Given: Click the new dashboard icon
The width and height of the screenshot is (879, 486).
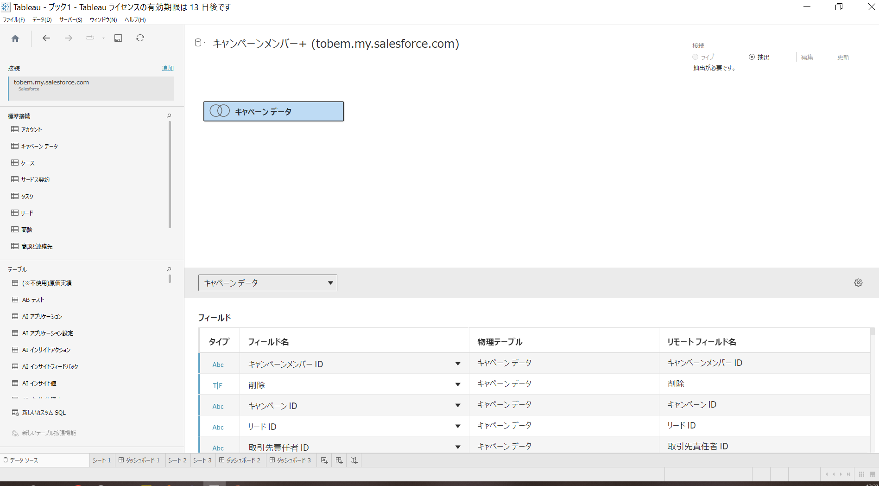Looking at the screenshot, I should click(x=339, y=460).
